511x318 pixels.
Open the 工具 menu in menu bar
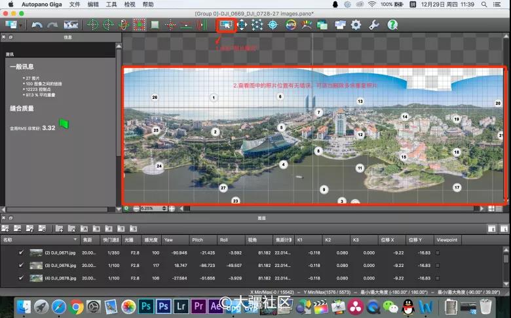111,4
